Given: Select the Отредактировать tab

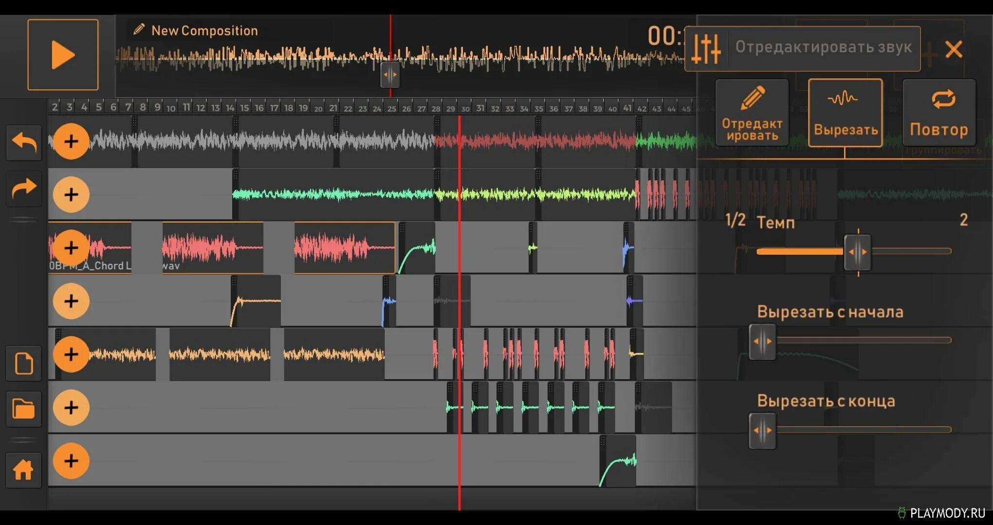Looking at the screenshot, I should [752, 113].
